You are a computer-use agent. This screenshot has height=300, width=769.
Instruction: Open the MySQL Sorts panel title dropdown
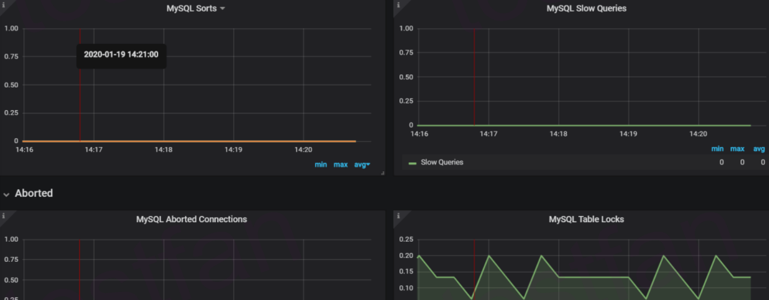[195, 8]
